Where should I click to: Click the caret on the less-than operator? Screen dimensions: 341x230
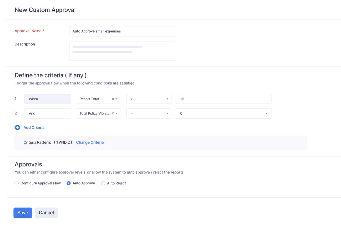(167, 99)
